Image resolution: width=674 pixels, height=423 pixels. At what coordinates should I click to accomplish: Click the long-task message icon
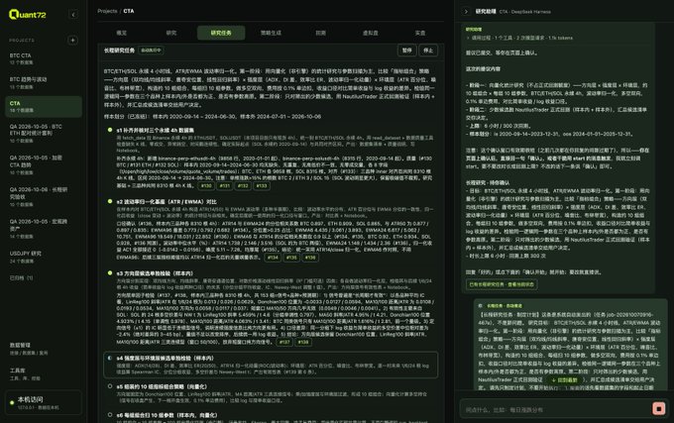(480, 306)
